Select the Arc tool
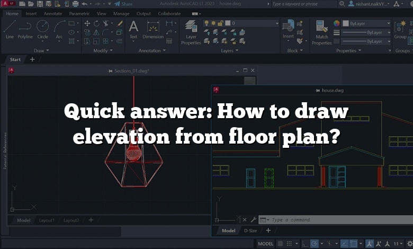 click(59, 29)
